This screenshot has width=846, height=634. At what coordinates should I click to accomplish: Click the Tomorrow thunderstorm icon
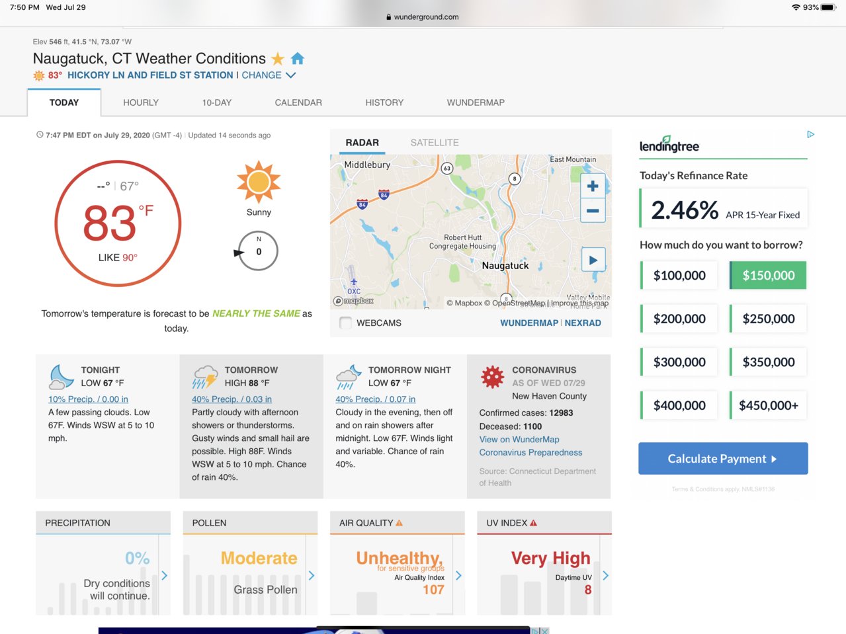[205, 377]
